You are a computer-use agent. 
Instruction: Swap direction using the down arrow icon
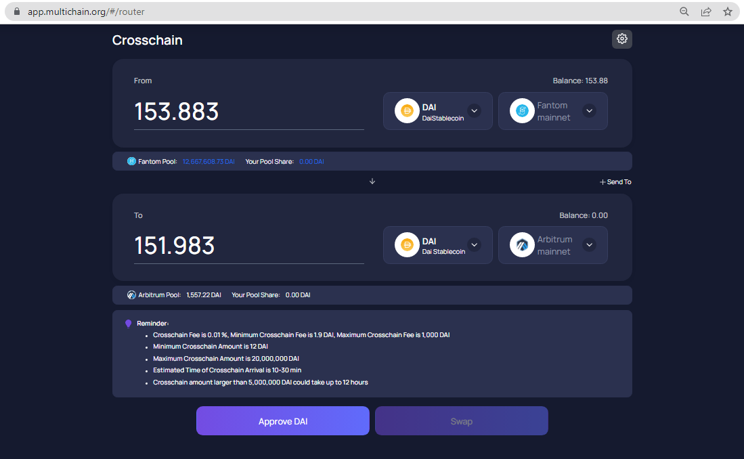pyautogui.click(x=372, y=181)
